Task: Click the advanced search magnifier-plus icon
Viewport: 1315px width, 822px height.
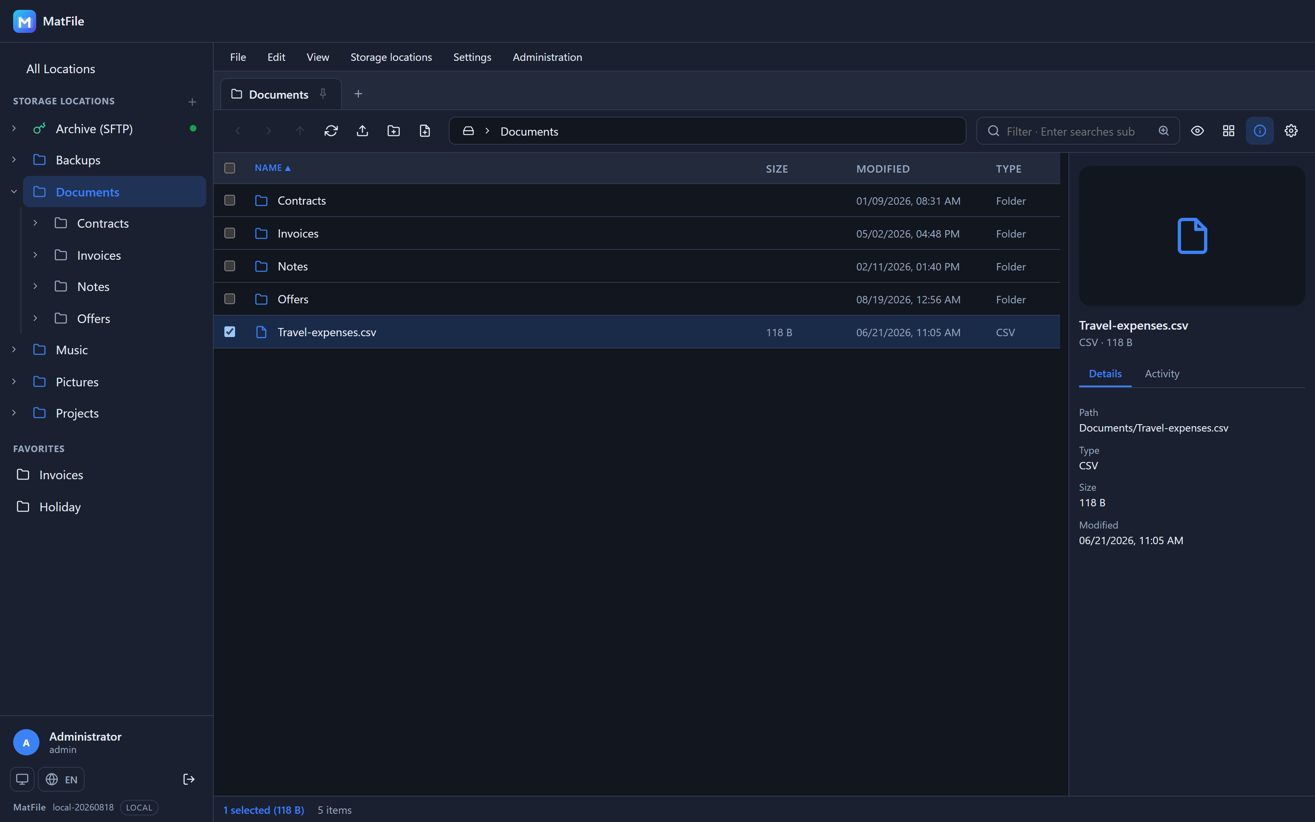Action: pyautogui.click(x=1163, y=131)
